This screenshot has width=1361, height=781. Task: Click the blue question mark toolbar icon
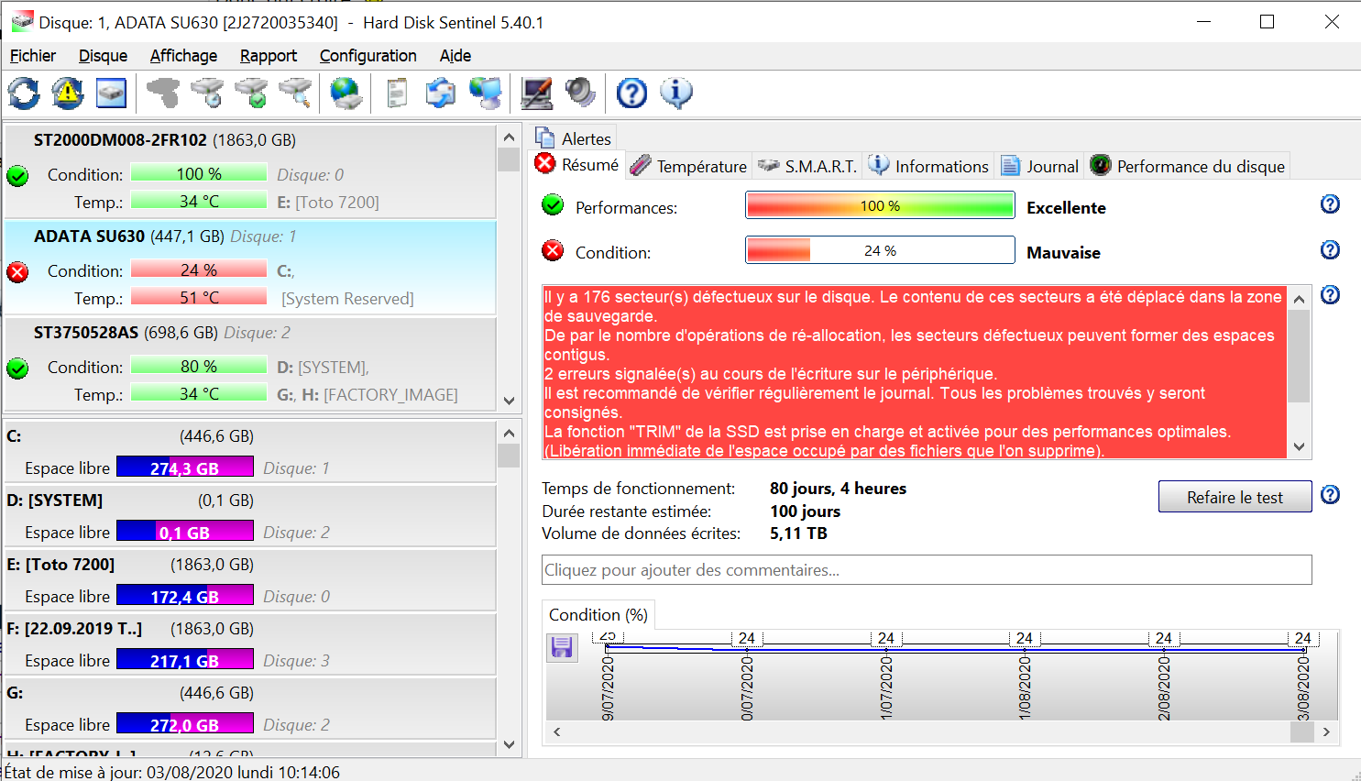[631, 93]
